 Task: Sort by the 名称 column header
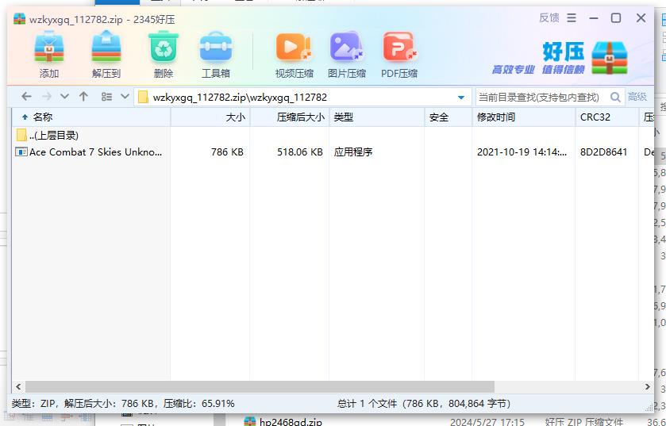[91, 117]
